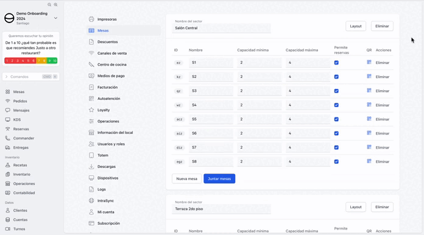Open the Canales de venta settings
The width and height of the screenshot is (424, 235).
tap(124, 53)
